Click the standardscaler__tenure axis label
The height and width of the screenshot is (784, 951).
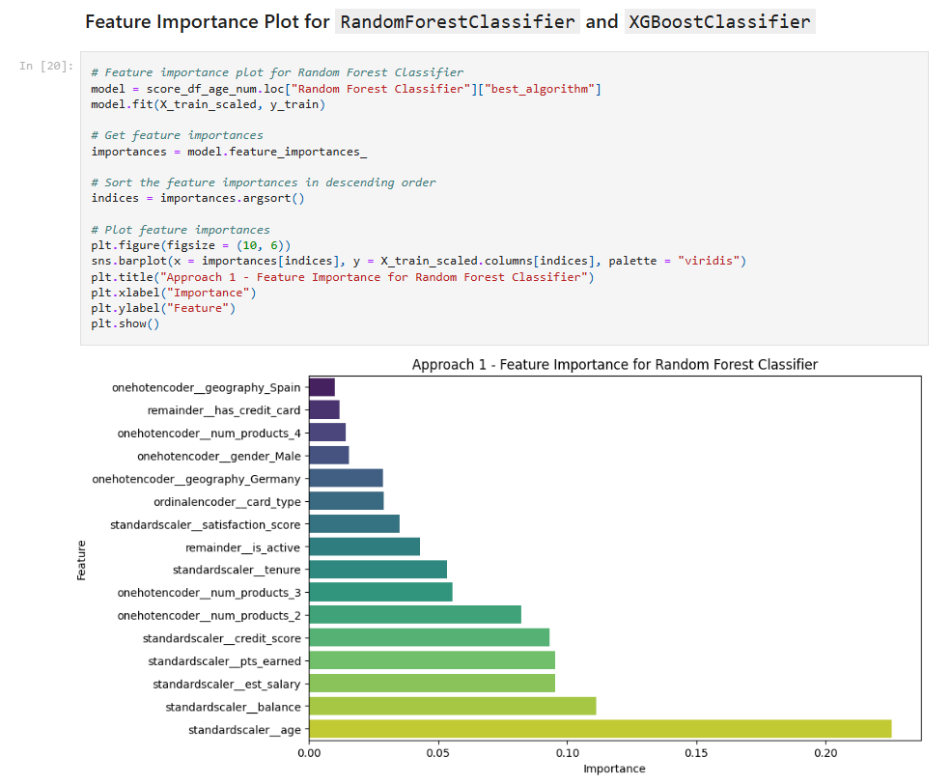pos(237,570)
